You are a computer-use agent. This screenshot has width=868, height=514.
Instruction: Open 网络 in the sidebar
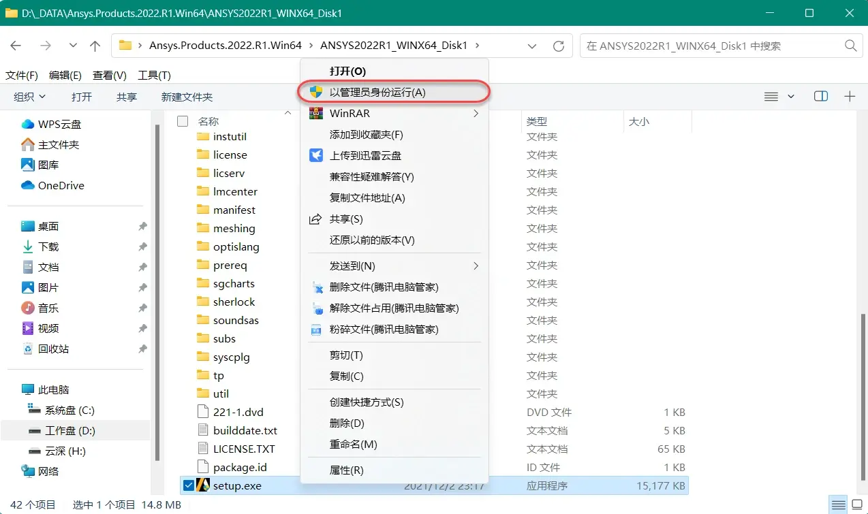pos(40,471)
